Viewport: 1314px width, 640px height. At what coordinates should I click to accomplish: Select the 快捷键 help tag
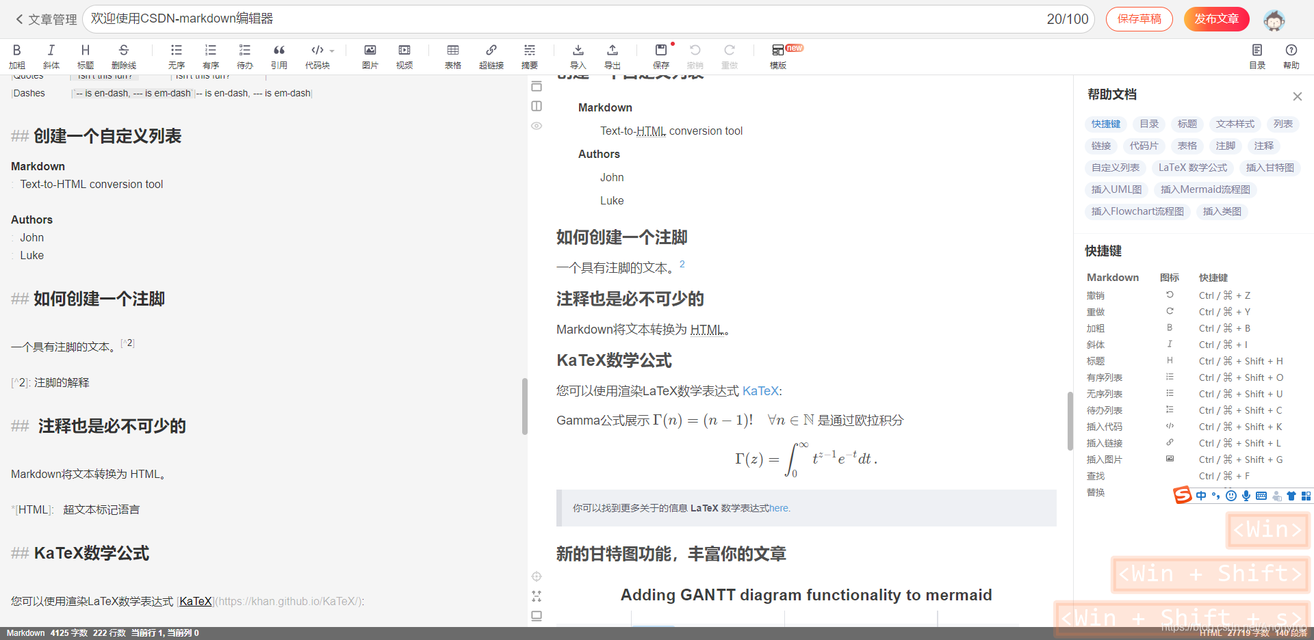1106,124
